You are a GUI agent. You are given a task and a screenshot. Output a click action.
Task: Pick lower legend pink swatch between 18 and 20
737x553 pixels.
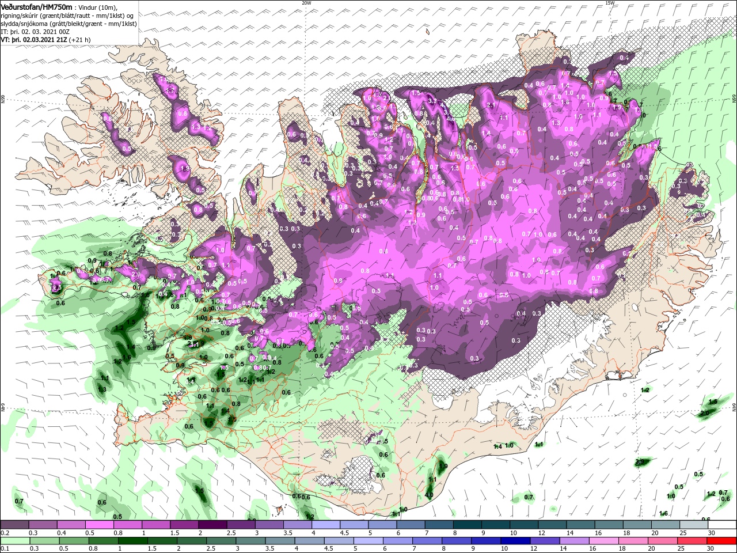click(x=633, y=541)
